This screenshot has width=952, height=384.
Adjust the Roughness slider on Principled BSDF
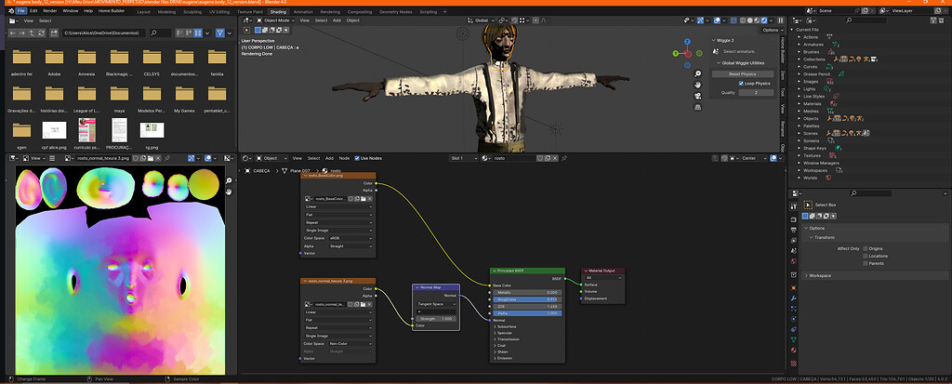(x=528, y=299)
